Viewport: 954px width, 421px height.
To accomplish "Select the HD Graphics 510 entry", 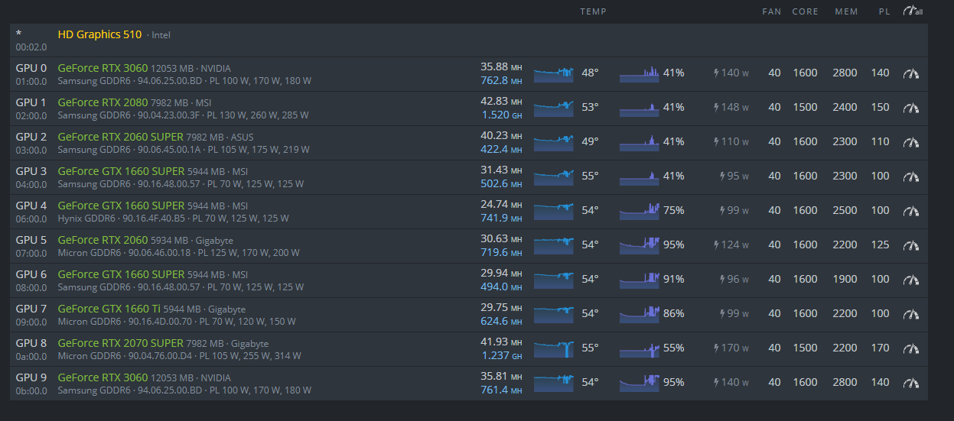I will click(x=99, y=34).
